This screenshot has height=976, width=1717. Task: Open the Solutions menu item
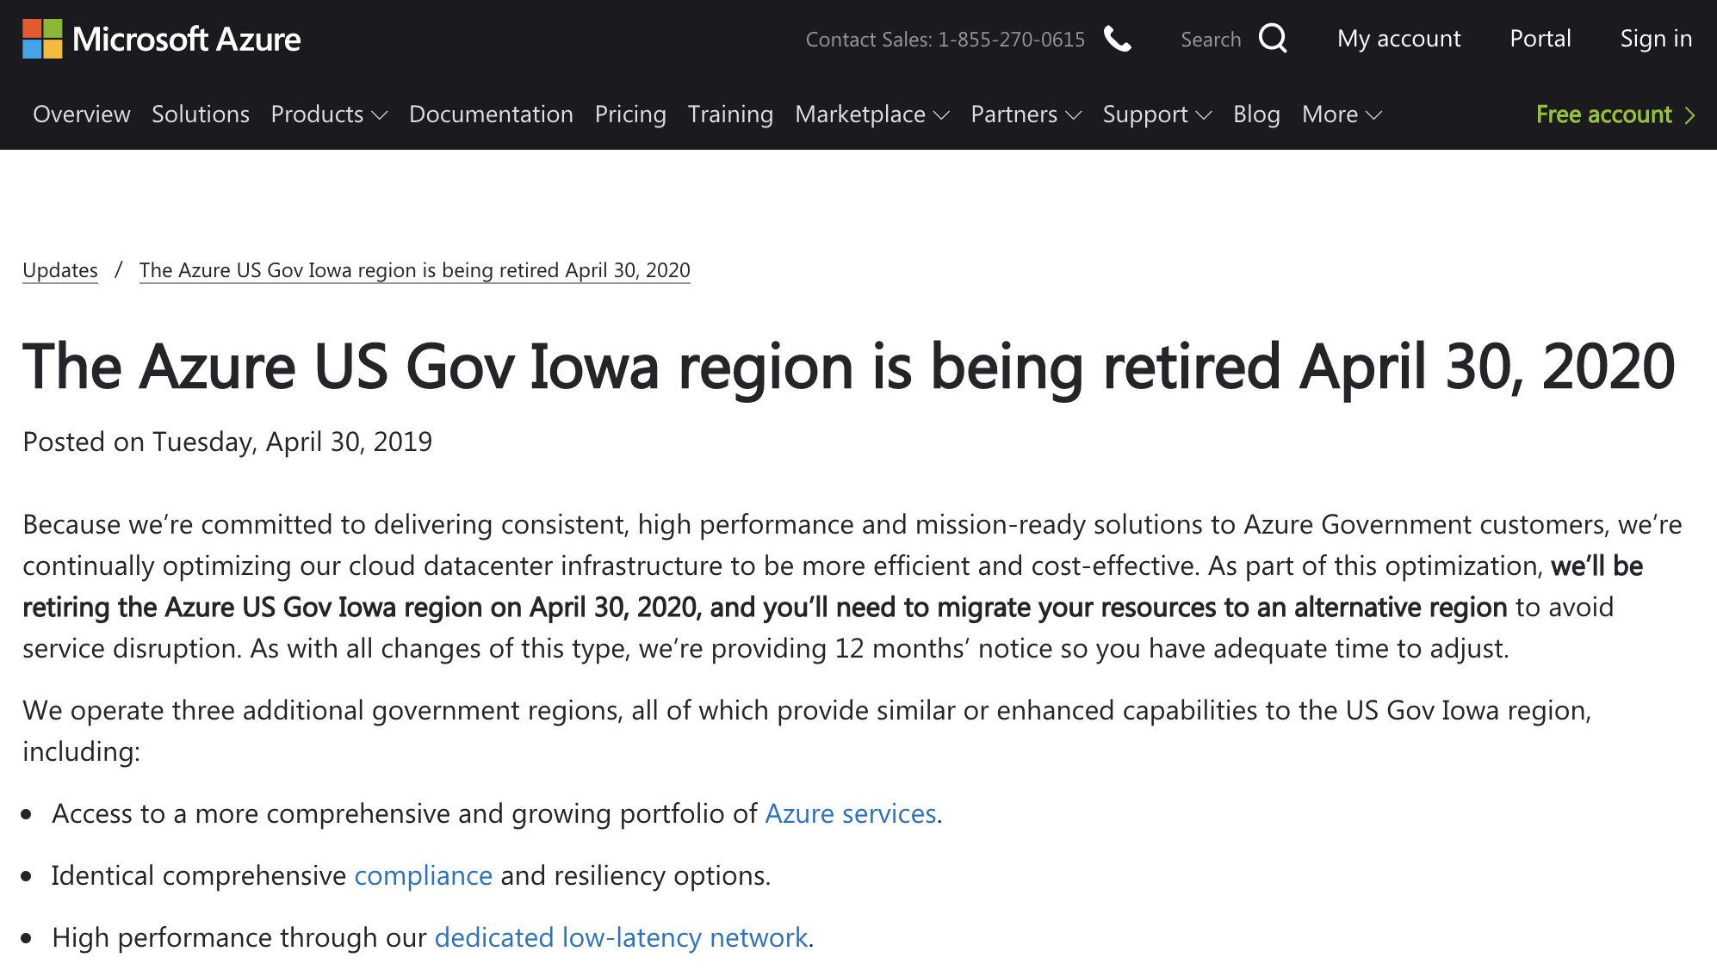coord(201,114)
